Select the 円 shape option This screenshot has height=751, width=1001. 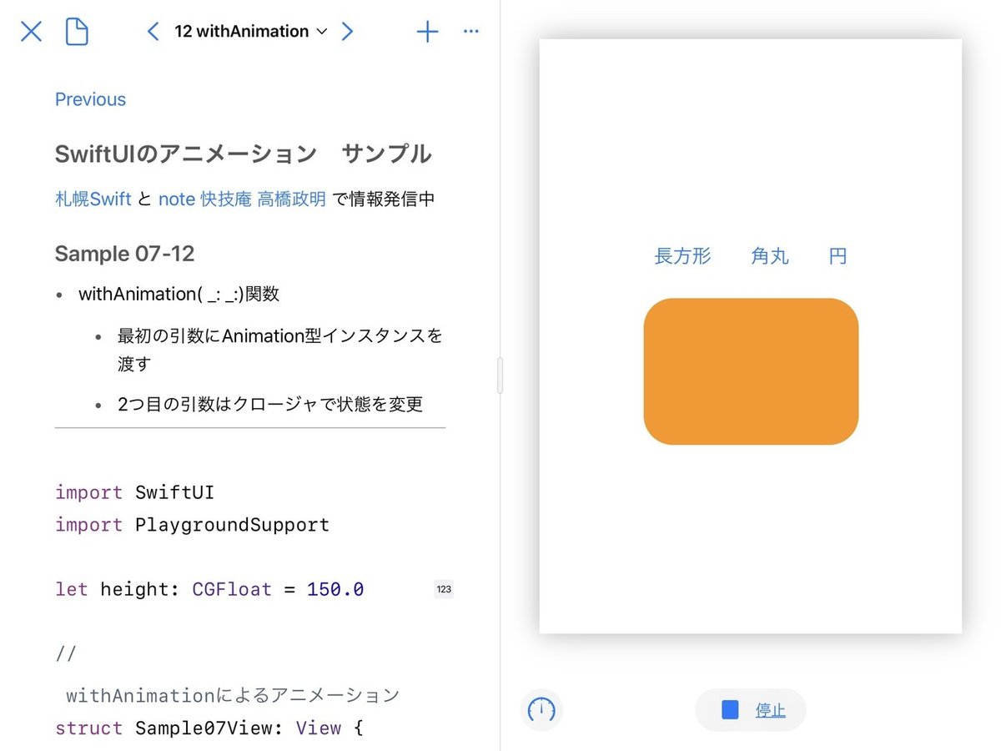(x=837, y=256)
